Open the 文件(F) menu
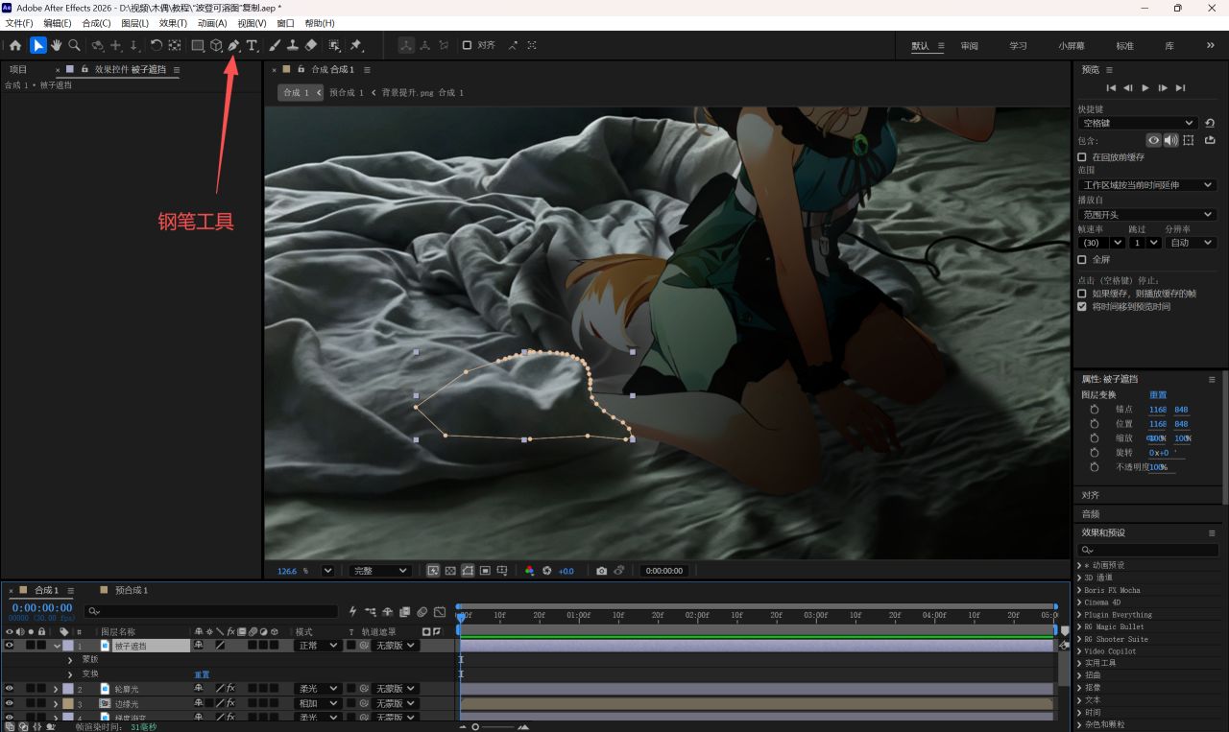Screen dimensions: 1229x732 pos(19,23)
